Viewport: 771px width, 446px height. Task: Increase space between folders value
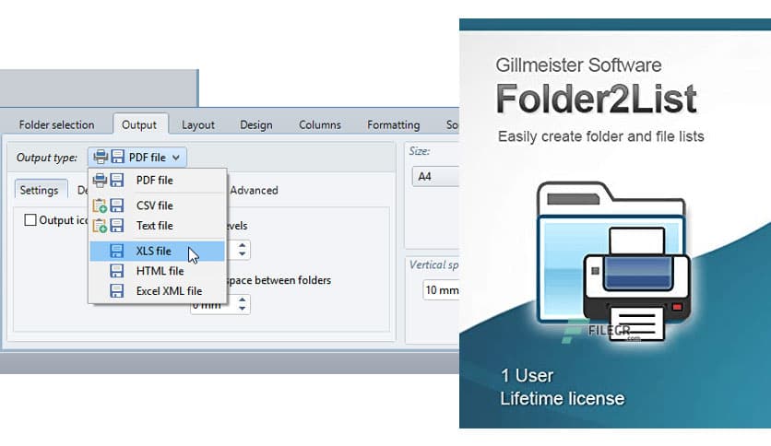[242, 299]
